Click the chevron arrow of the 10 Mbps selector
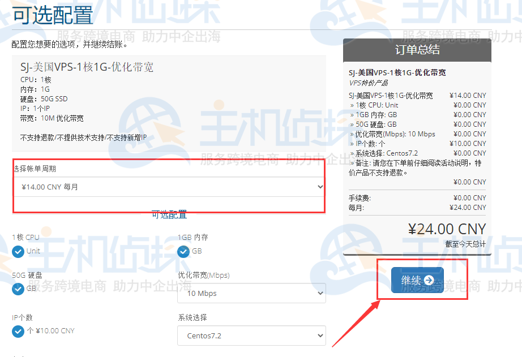Viewport: 522px width, 357px height. point(320,293)
